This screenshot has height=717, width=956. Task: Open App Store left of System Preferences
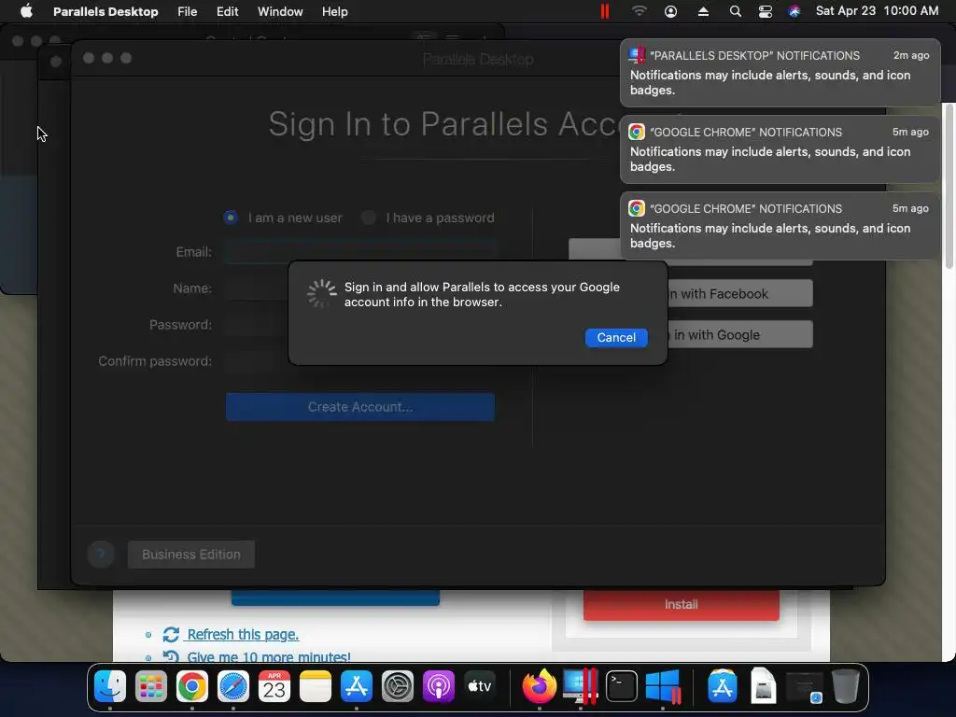356,687
